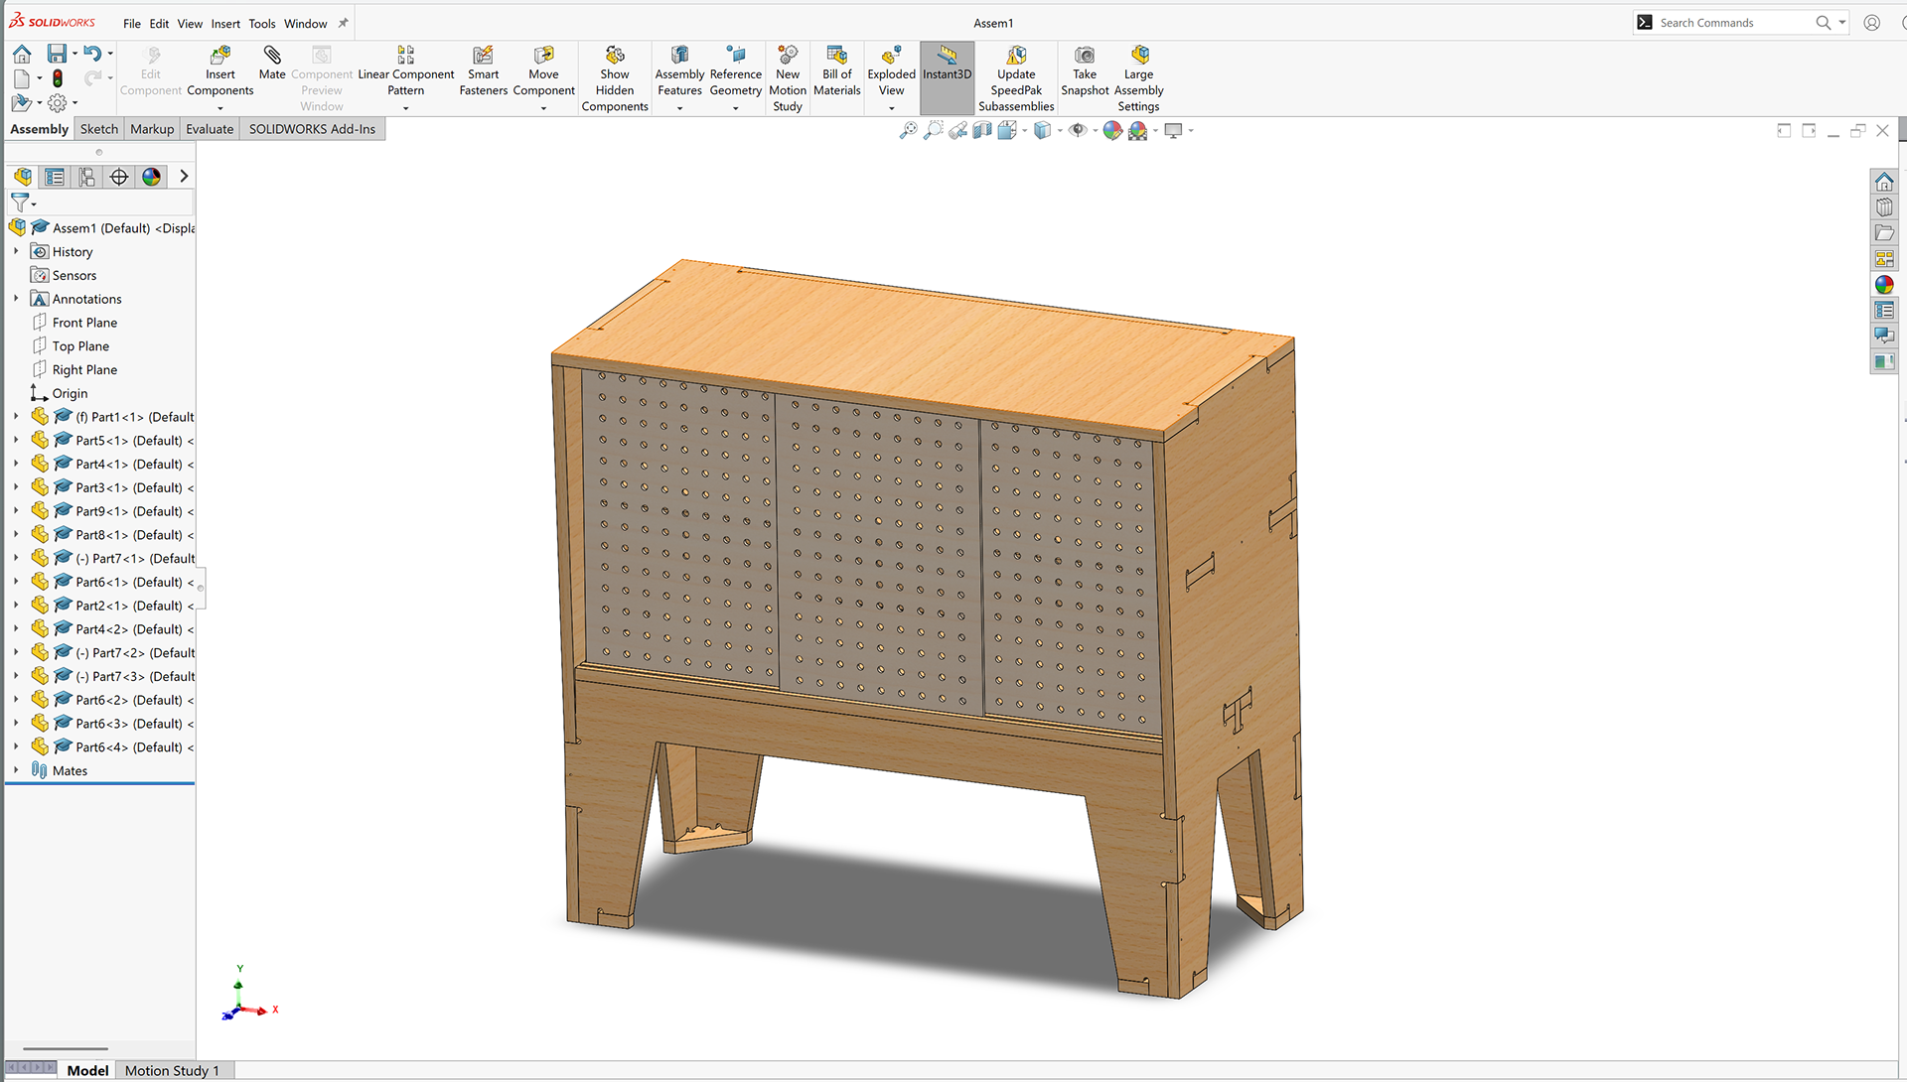Open the Assembly Features dropdown arrow
1907x1082 pixels.
(x=679, y=107)
